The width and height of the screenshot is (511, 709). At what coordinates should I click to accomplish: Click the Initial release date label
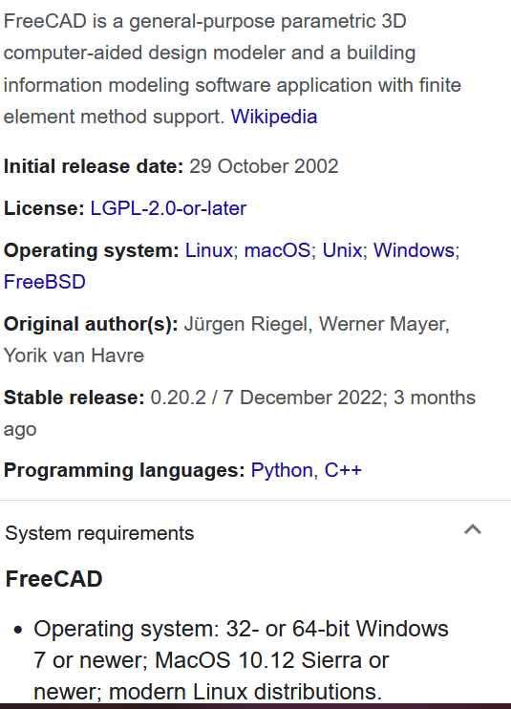click(x=94, y=166)
